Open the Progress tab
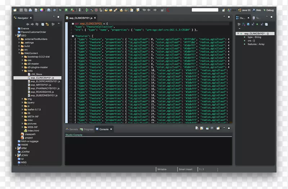The width and height of the screenshot is (288, 189). (x=88, y=129)
